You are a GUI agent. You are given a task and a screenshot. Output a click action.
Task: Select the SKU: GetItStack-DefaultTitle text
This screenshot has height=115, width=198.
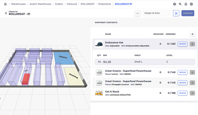[118, 95]
